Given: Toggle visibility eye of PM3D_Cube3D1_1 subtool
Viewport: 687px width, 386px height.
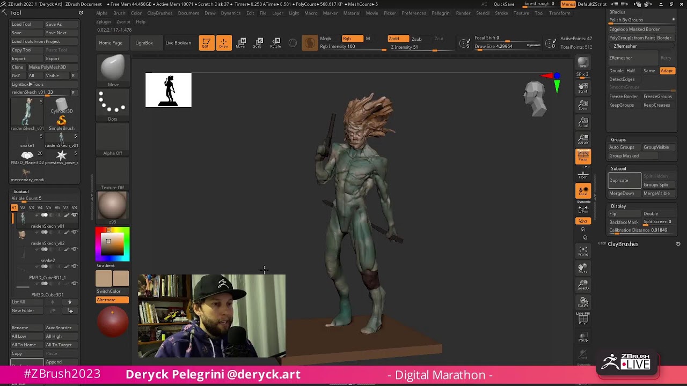Looking at the screenshot, I should point(75,266).
